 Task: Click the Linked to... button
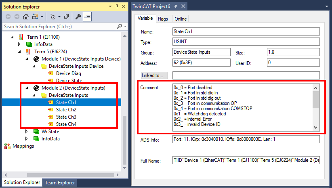154,75
